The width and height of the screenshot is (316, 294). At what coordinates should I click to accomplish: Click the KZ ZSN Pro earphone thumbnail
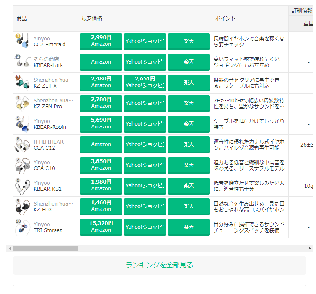tap(23, 103)
